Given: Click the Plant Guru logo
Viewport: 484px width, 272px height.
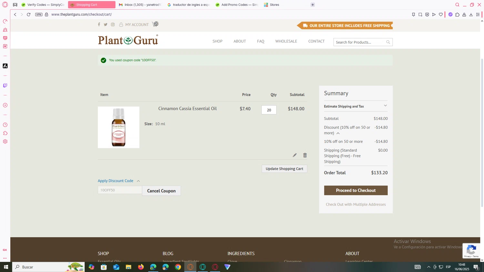Looking at the screenshot, I should 128,40.
